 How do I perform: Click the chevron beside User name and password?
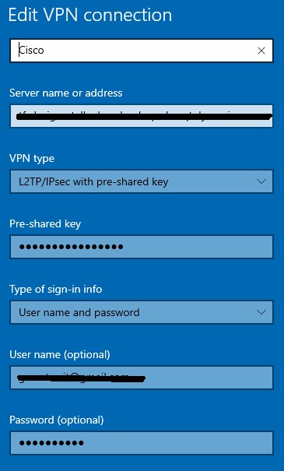coord(261,312)
